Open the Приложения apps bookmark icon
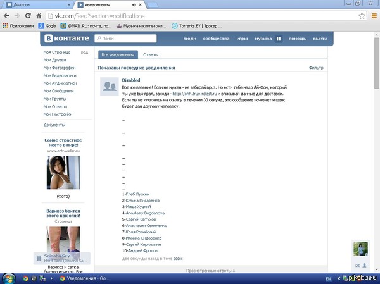This screenshot has width=380, height=284. pyautogui.click(x=5, y=26)
